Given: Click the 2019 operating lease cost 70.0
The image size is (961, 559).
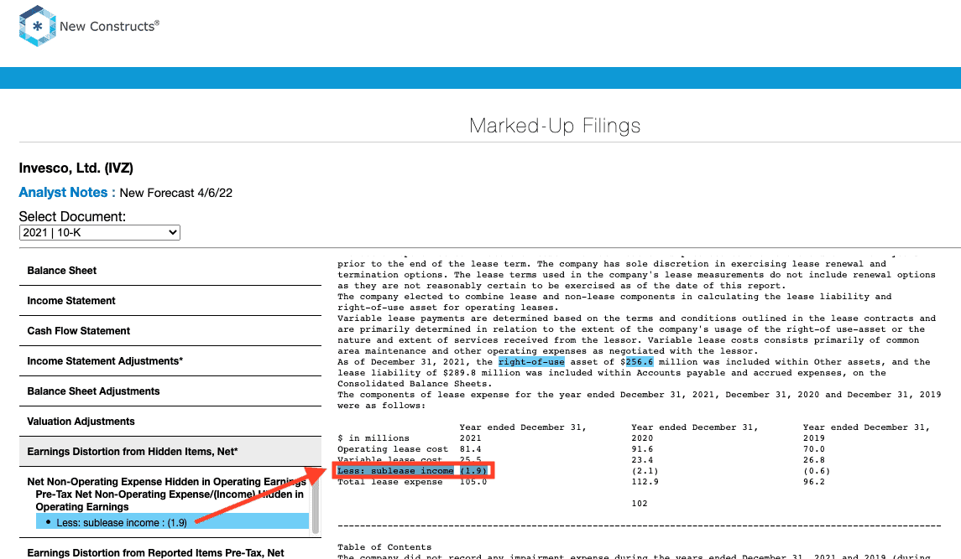Looking at the screenshot, I should coord(814,449).
